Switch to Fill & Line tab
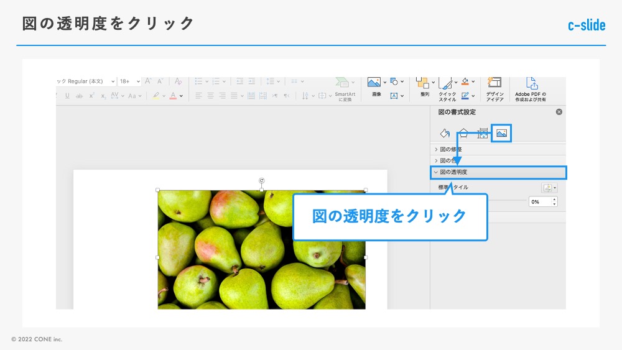This screenshot has height=350, width=622. pos(445,133)
